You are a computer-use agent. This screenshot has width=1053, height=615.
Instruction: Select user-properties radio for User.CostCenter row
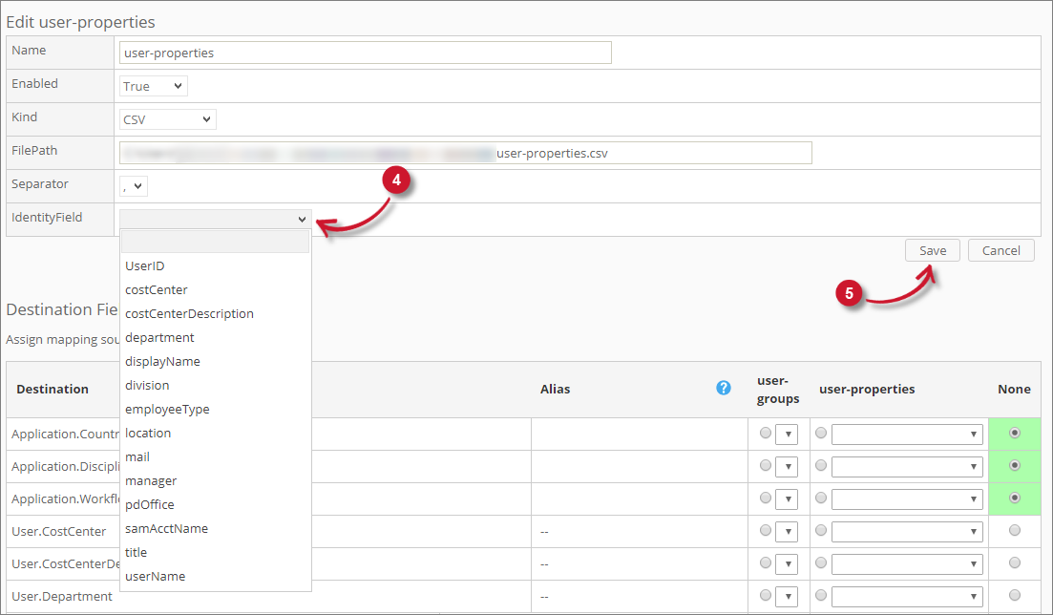point(821,531)
